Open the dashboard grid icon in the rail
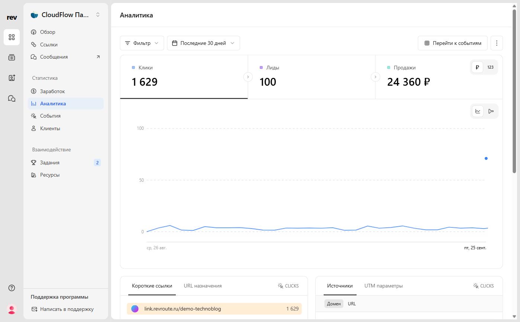Viewport: 520px width, 322px height. pyautogui.click(x=12, y=37)
